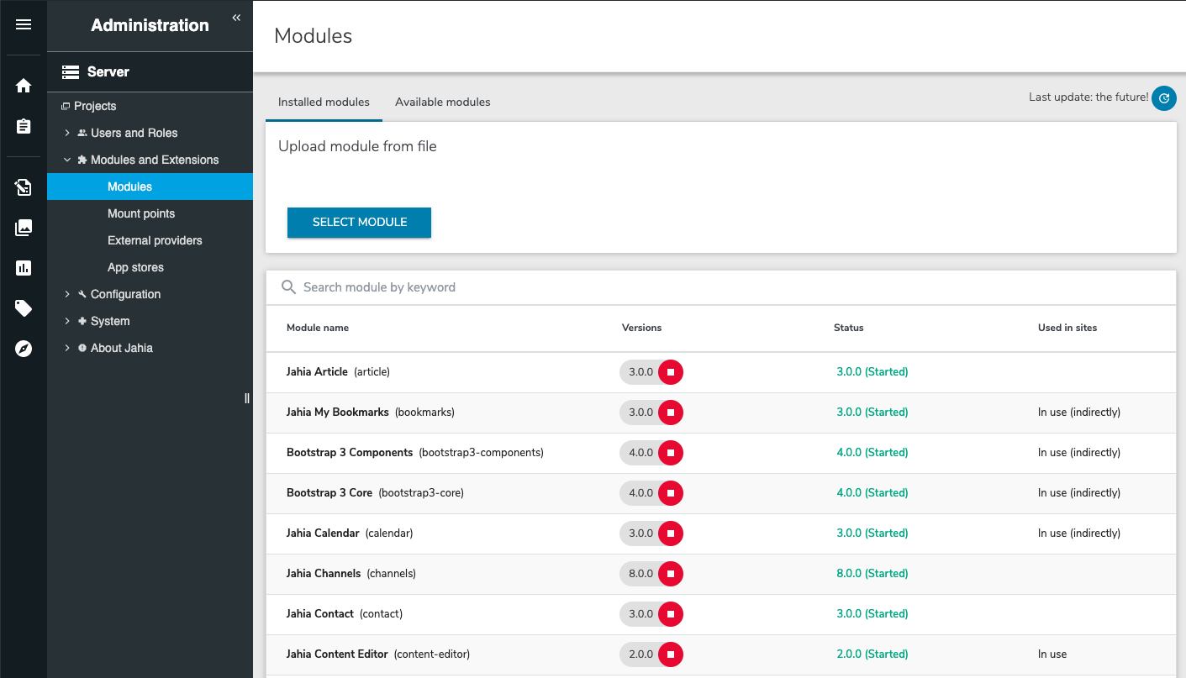This screenshot has width=1186, height=678.
Task: Click the SELECT MODULE button
Action: click(x=359, y=223)
